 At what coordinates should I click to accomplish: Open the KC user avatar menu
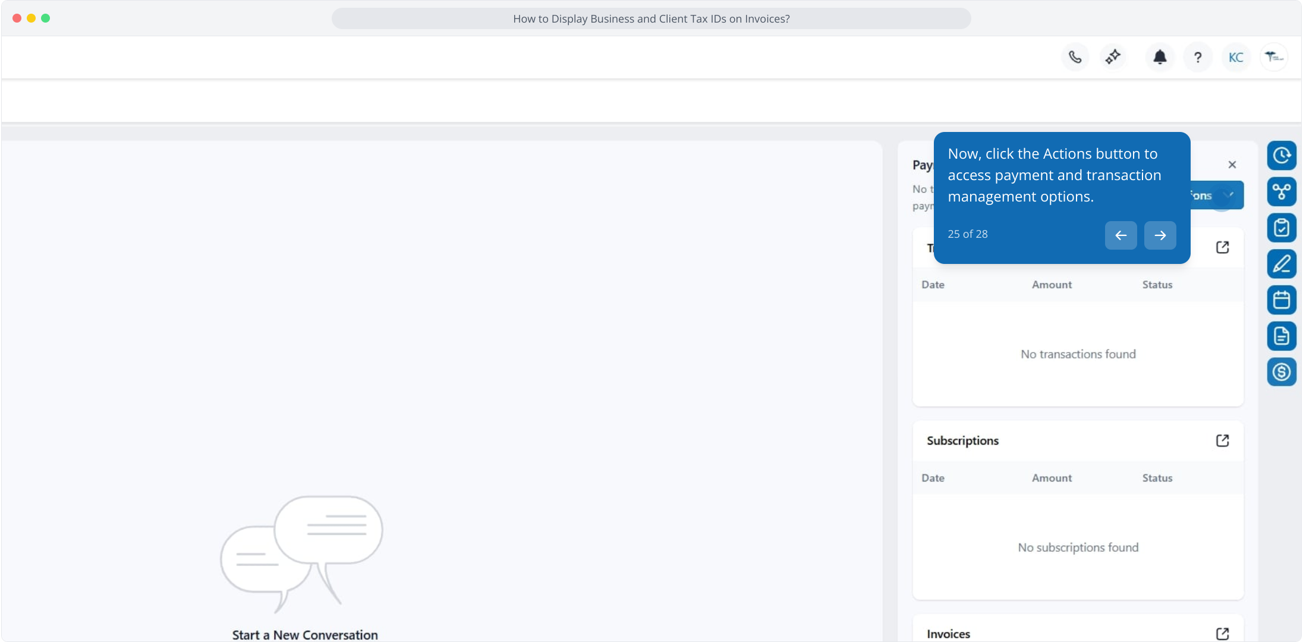(x=1236, y=57)
